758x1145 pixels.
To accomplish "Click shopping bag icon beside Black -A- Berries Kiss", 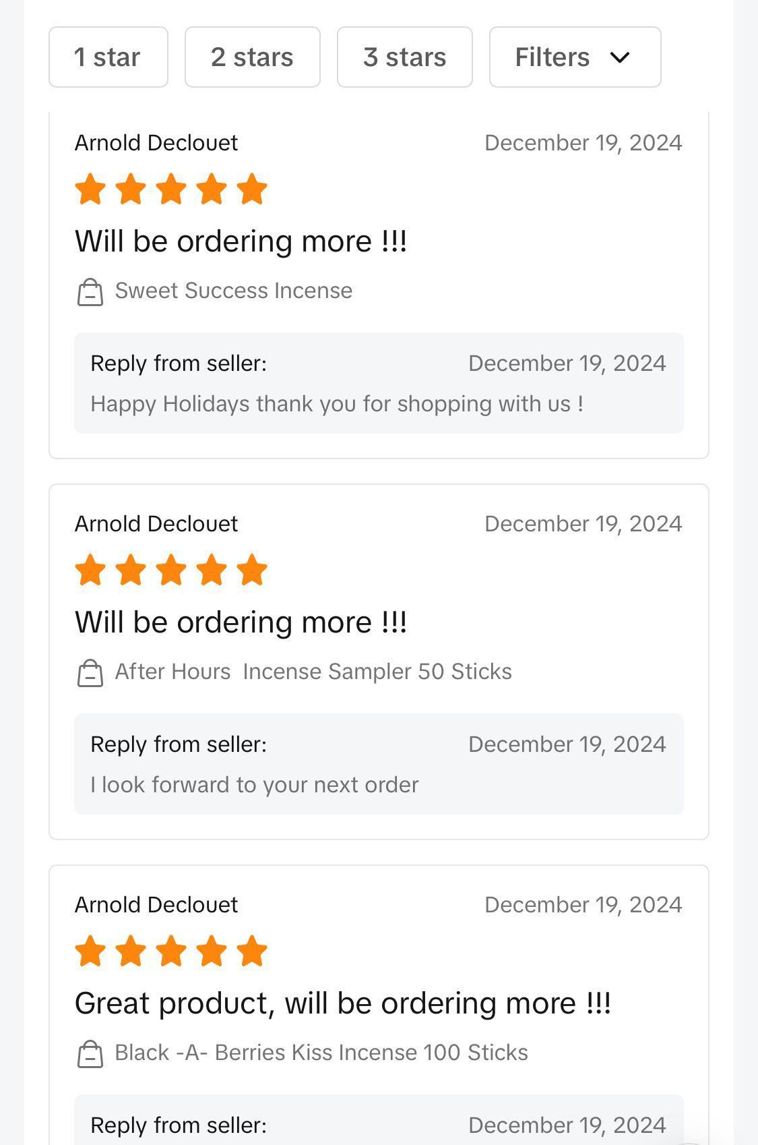I will 90,1054.
